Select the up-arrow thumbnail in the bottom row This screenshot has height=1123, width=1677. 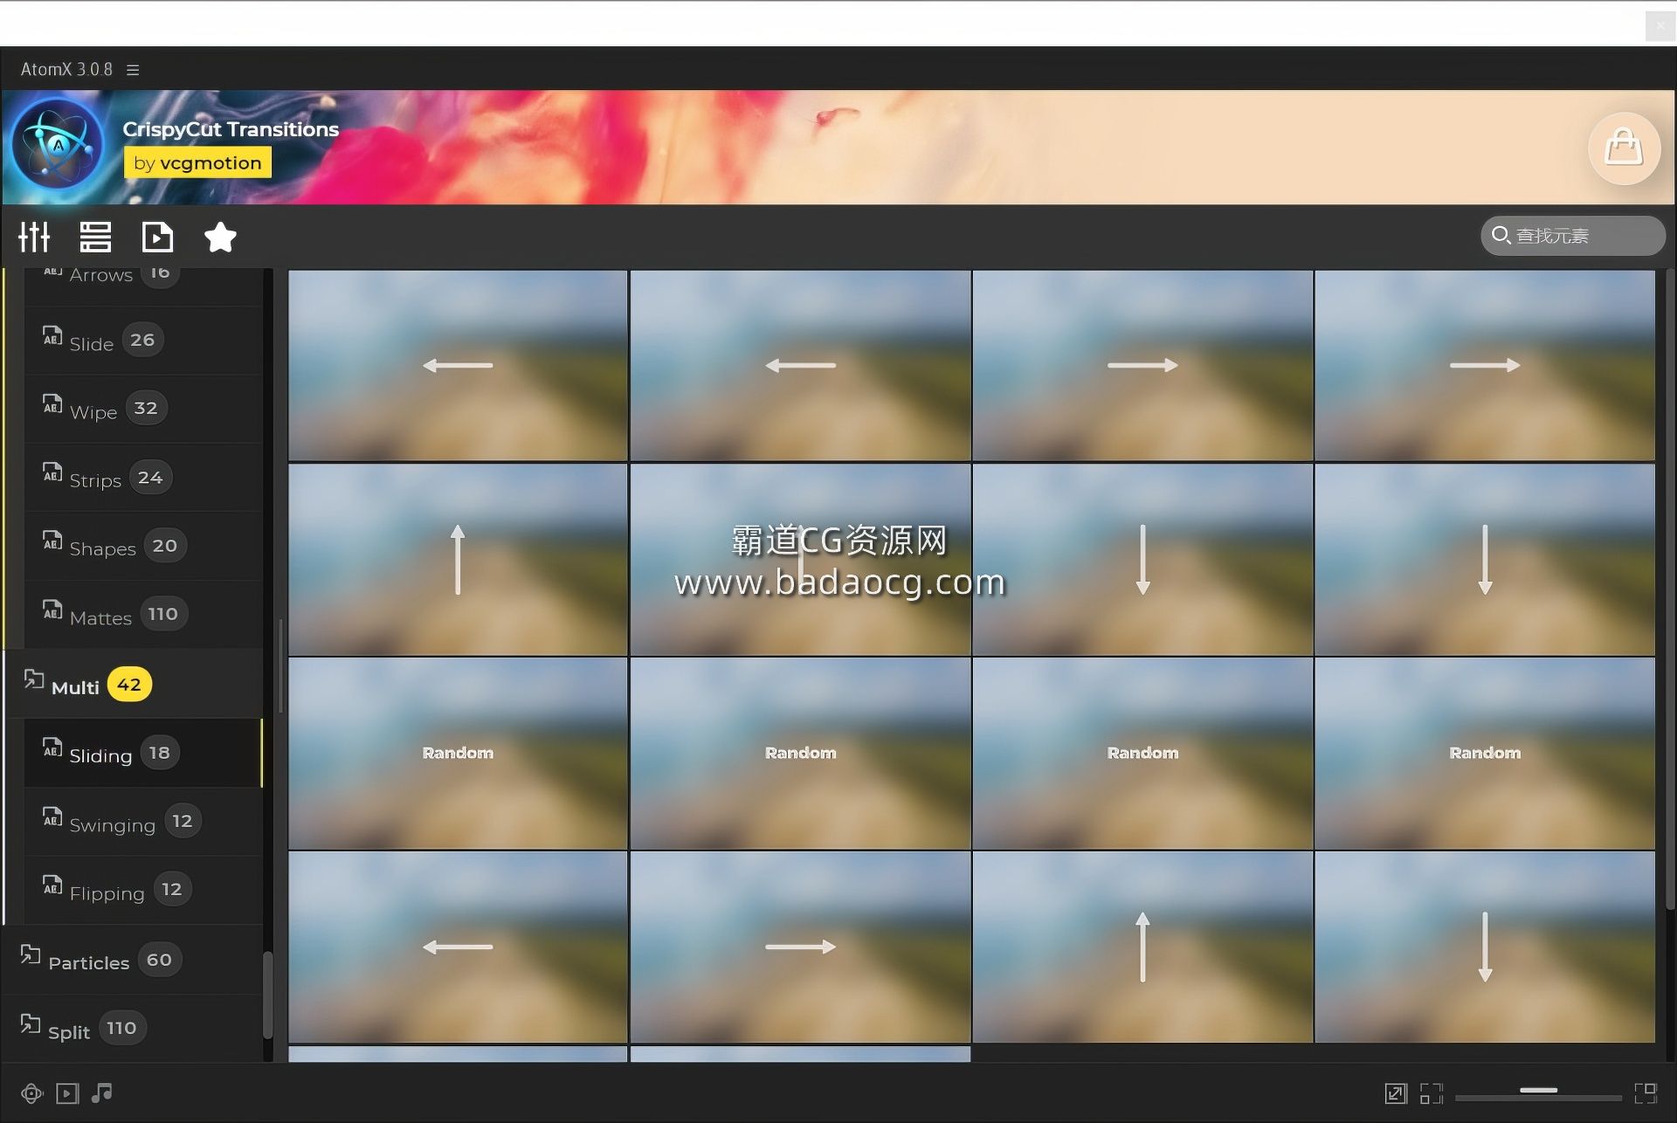[x=1142, y=947]
